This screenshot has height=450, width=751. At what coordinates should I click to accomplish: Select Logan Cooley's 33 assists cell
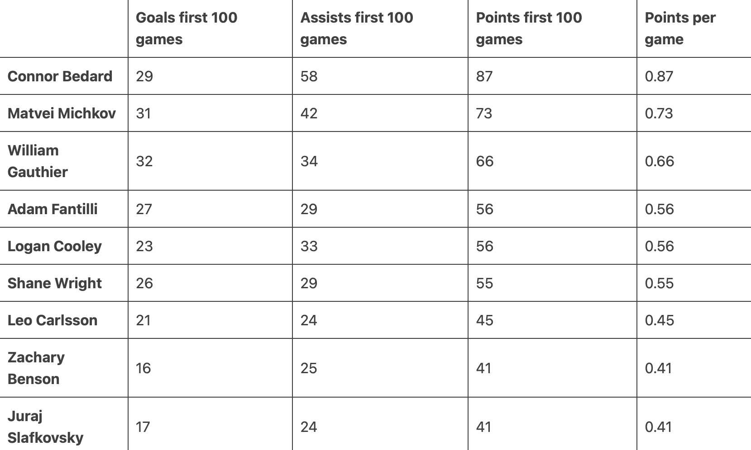[309, 246]
